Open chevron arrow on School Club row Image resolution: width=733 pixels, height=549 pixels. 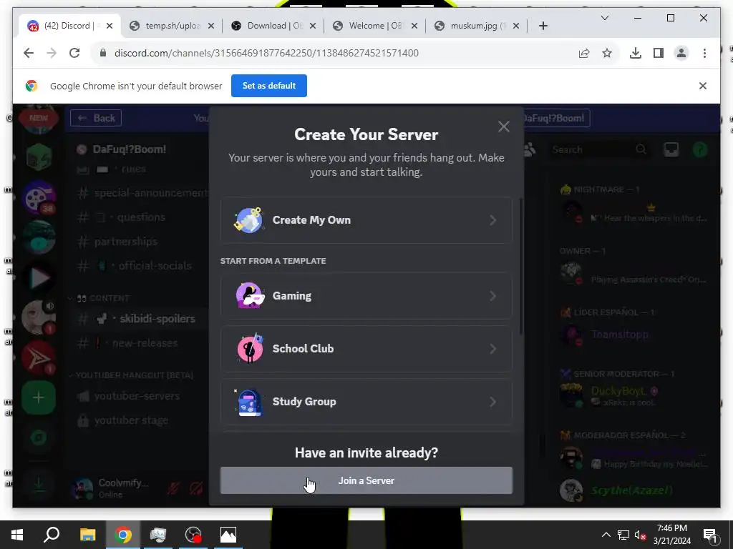[x=492, y=349]
